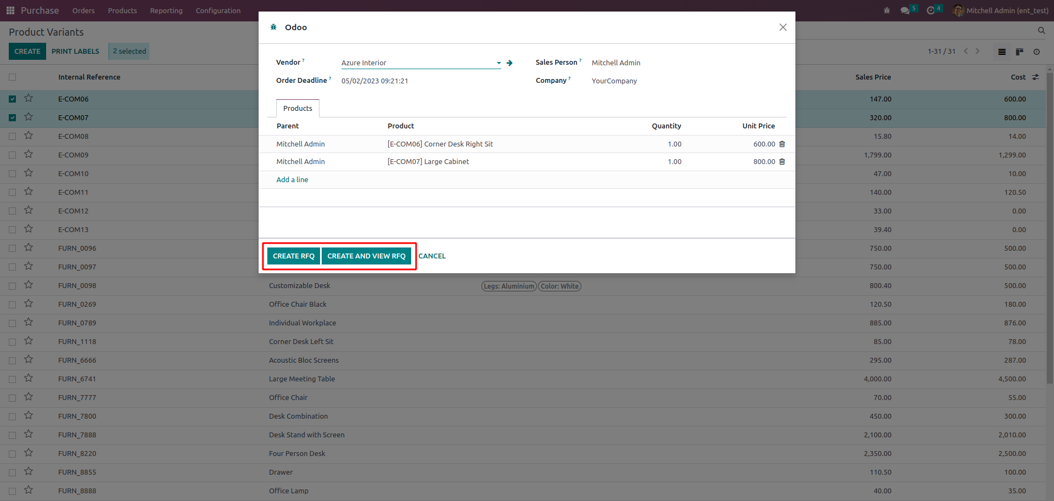
Task: Select the FURN_0097 row checkbox
Action: pyautogui.click(x=13, y=267)
